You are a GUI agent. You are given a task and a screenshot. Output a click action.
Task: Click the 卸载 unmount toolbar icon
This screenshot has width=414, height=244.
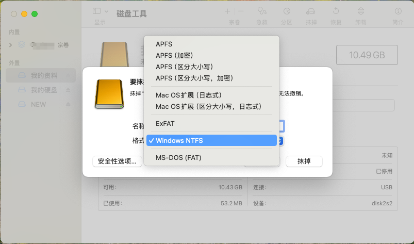(361, 11)
